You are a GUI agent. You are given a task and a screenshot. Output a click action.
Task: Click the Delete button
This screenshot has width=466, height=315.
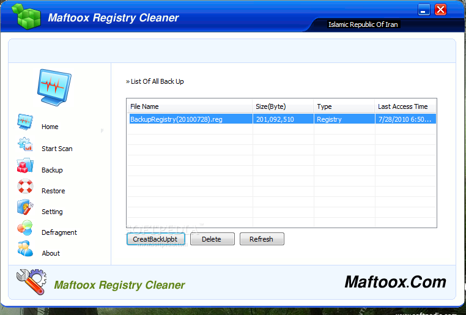point(212,239)
